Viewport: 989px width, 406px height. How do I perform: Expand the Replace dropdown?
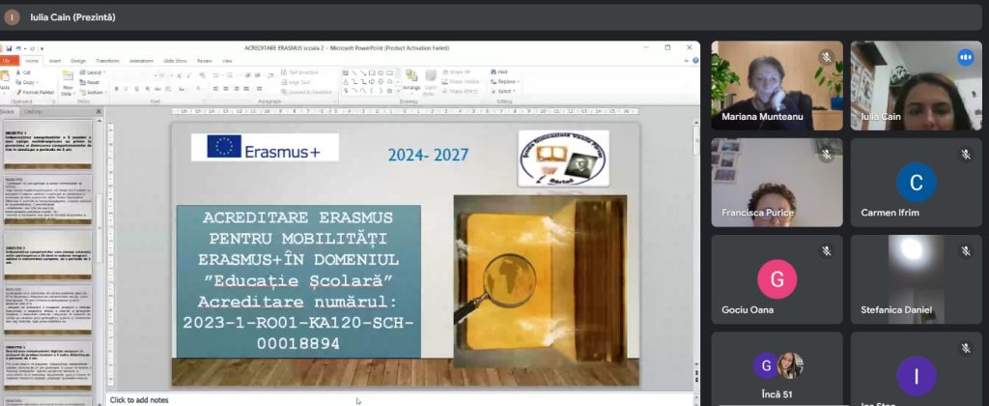[506, 81]
